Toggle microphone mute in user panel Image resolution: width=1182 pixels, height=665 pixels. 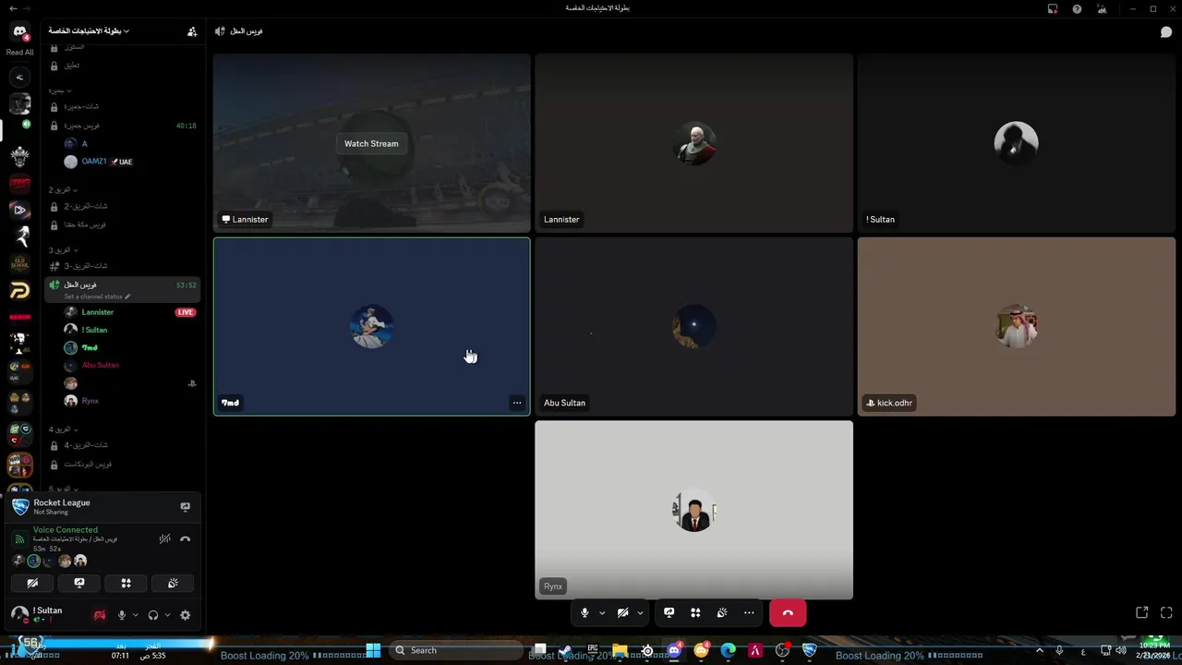pos(121,615)
